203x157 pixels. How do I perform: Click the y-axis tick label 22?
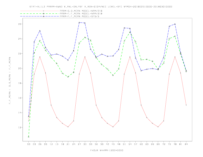(19, 54)
